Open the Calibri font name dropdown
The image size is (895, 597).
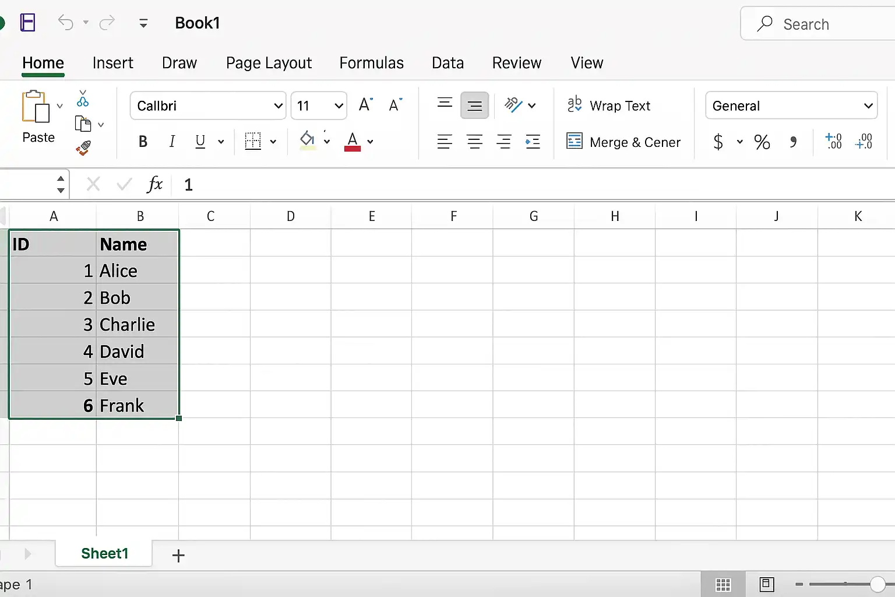coord(208,106)
